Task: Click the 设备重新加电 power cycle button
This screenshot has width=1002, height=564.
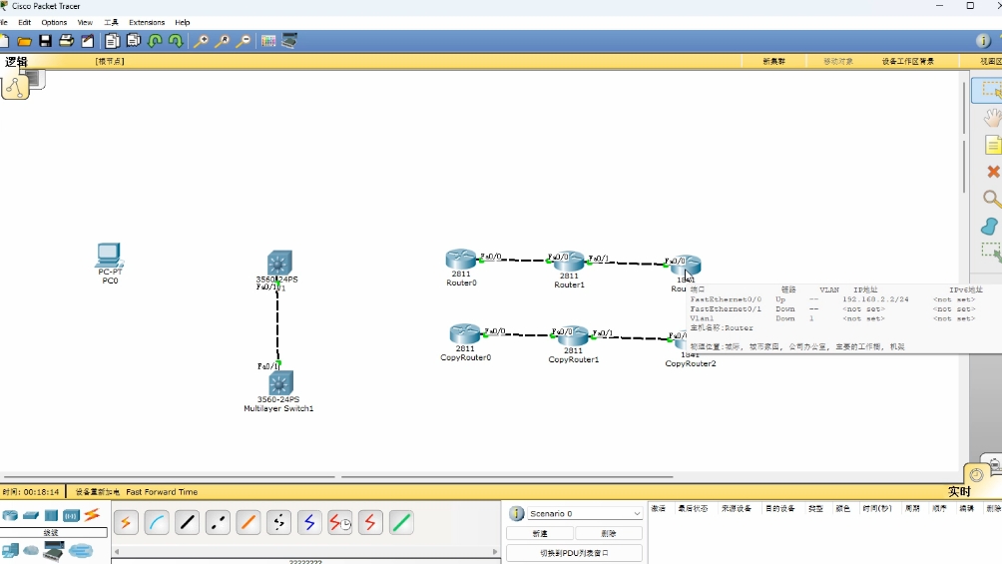Action: pos(97,492)
